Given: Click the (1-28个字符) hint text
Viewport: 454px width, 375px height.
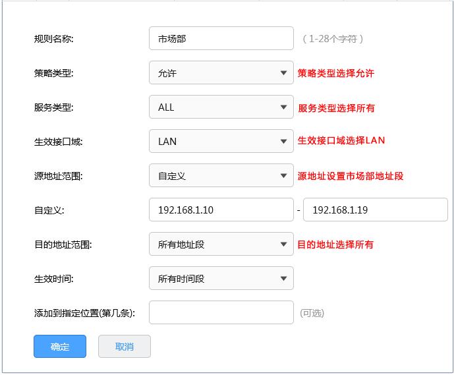Looking at the screenshot, I should [x=333, y=39].
